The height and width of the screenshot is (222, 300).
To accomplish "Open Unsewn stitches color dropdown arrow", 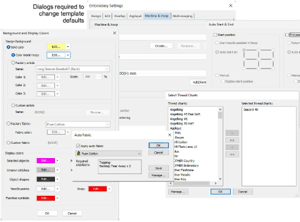I will tap(57, 170).
